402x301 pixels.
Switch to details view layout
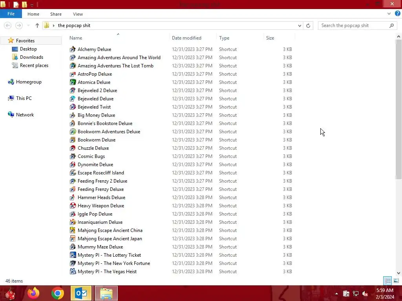point(387,281)
